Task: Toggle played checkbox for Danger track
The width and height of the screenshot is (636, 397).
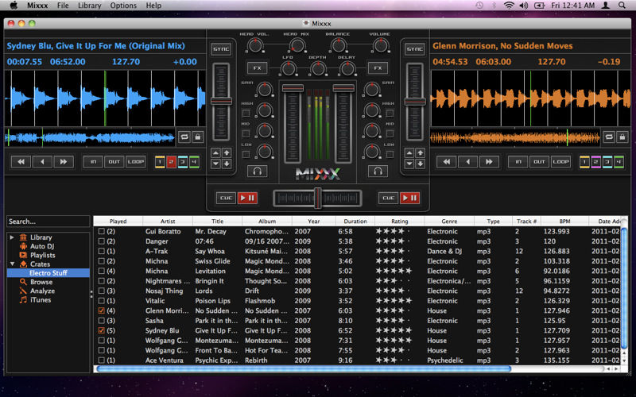Action: tap(102, 241)
